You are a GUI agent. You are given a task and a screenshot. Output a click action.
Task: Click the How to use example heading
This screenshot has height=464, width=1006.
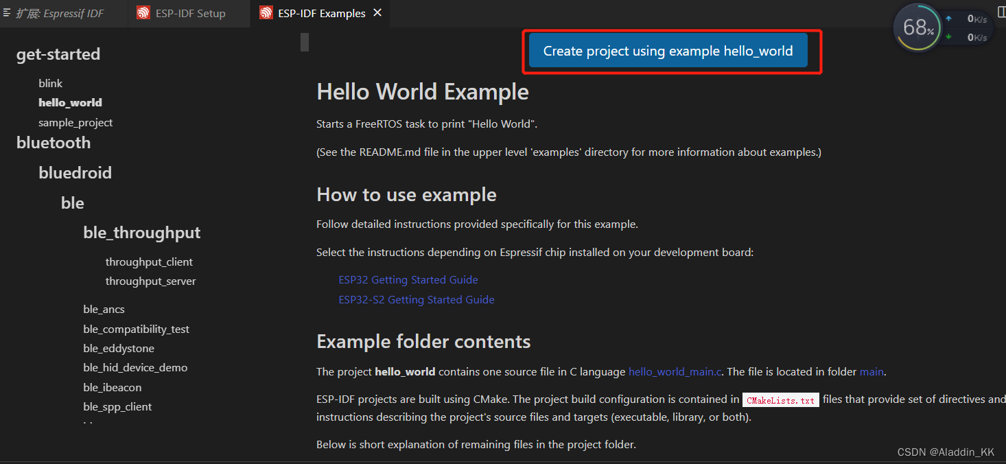pos(406,195)
